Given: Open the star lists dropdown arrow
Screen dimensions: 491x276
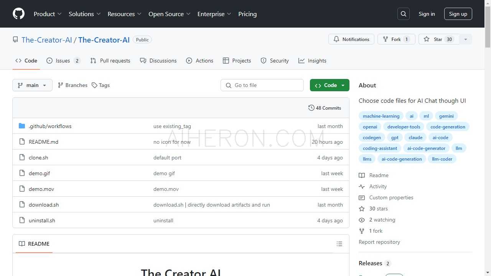Looking at the screenshot, I should pos(466,39).
